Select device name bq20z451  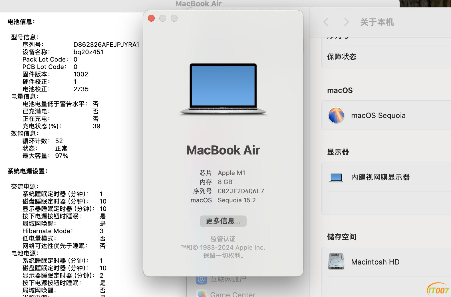tap(88, 52)
